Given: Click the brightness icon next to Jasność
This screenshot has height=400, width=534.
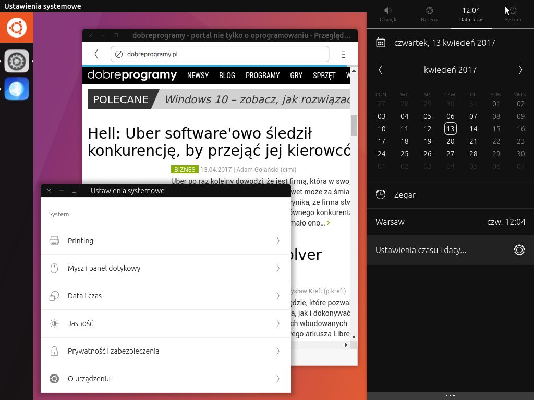Looking at the screenshot, I should pyautogui.click(x=54, y=323).
